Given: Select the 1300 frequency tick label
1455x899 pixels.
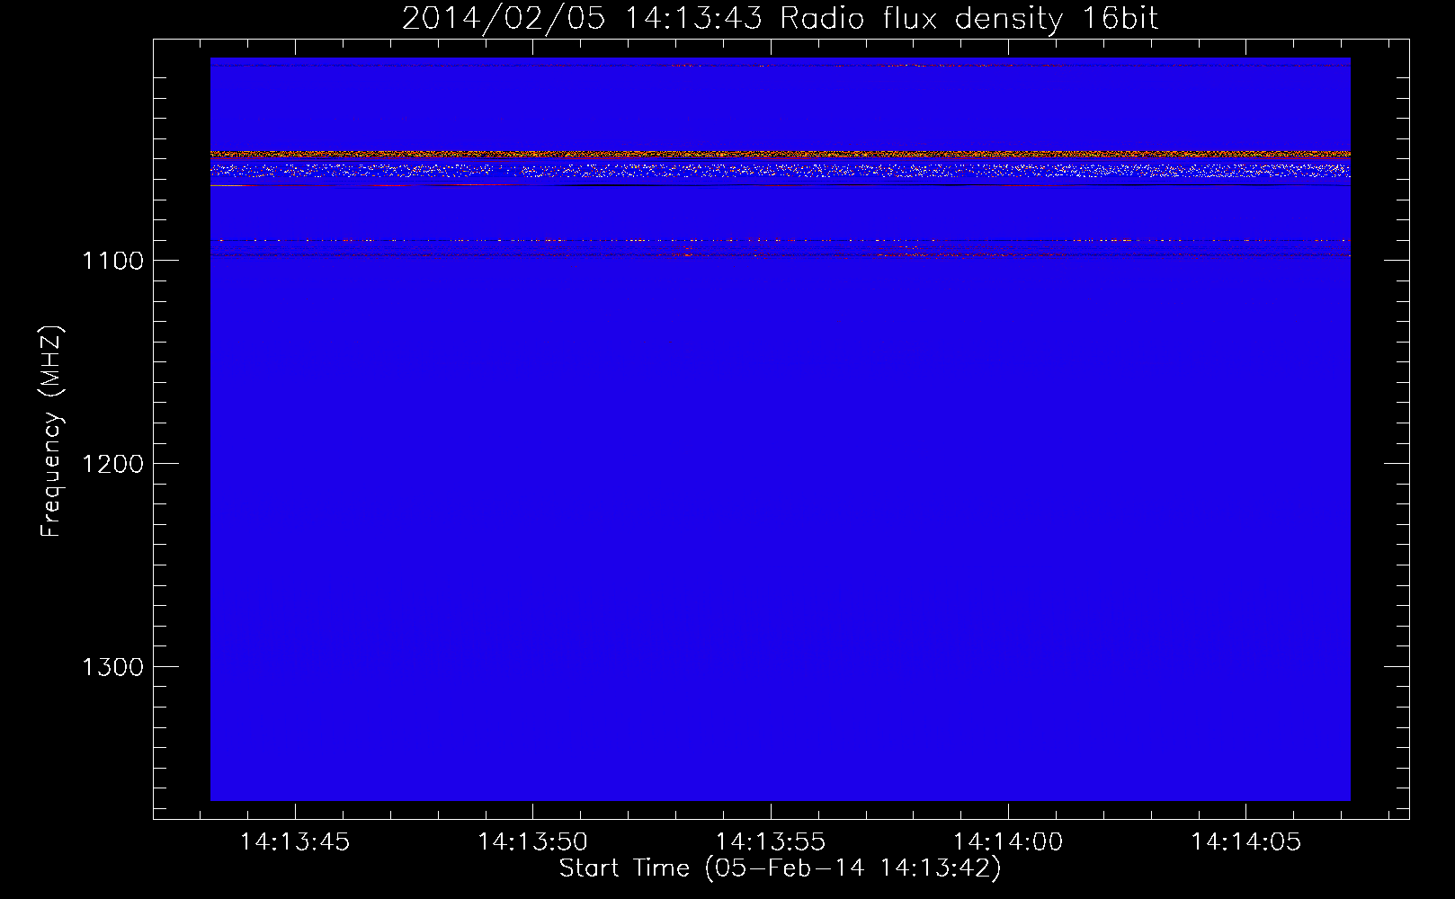Looking at the screenshot, I should click(x=112, y=667).
